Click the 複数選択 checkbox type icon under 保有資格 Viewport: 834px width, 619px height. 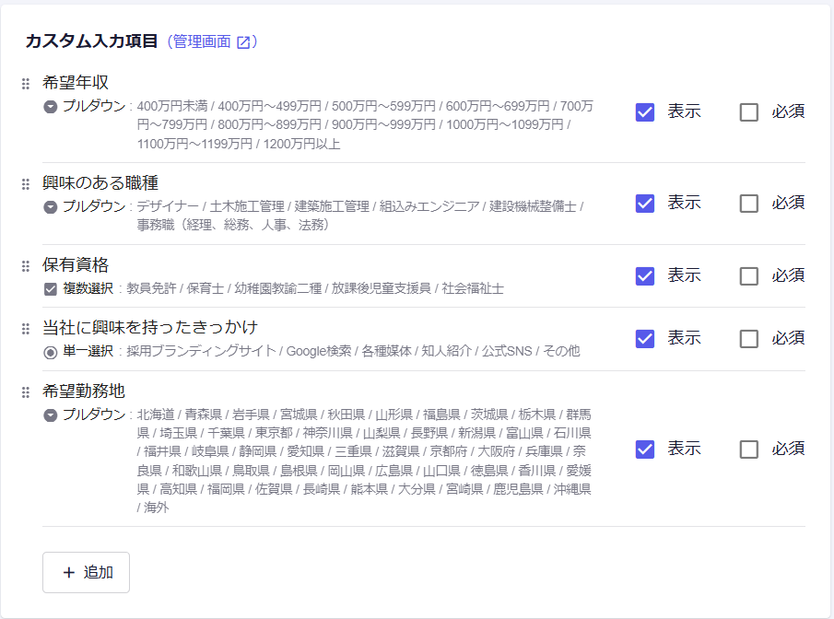(51, 289)
